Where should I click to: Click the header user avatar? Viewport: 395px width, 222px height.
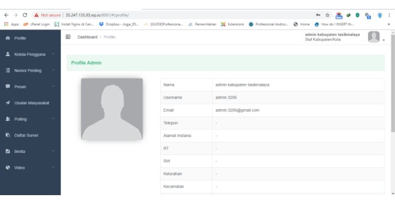(x=374, y=37)
